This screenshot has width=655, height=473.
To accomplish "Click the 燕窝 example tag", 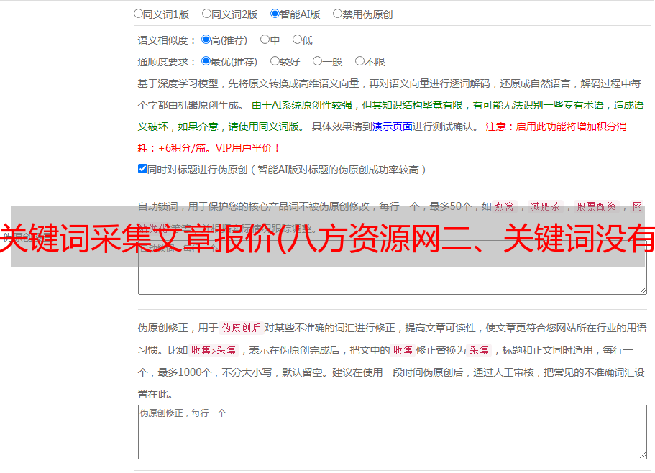I will 504,206.
